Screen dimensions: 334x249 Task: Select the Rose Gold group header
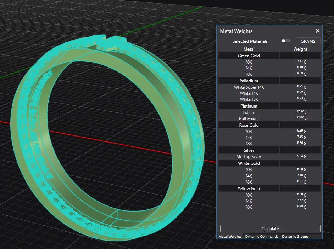pos(249,125)
